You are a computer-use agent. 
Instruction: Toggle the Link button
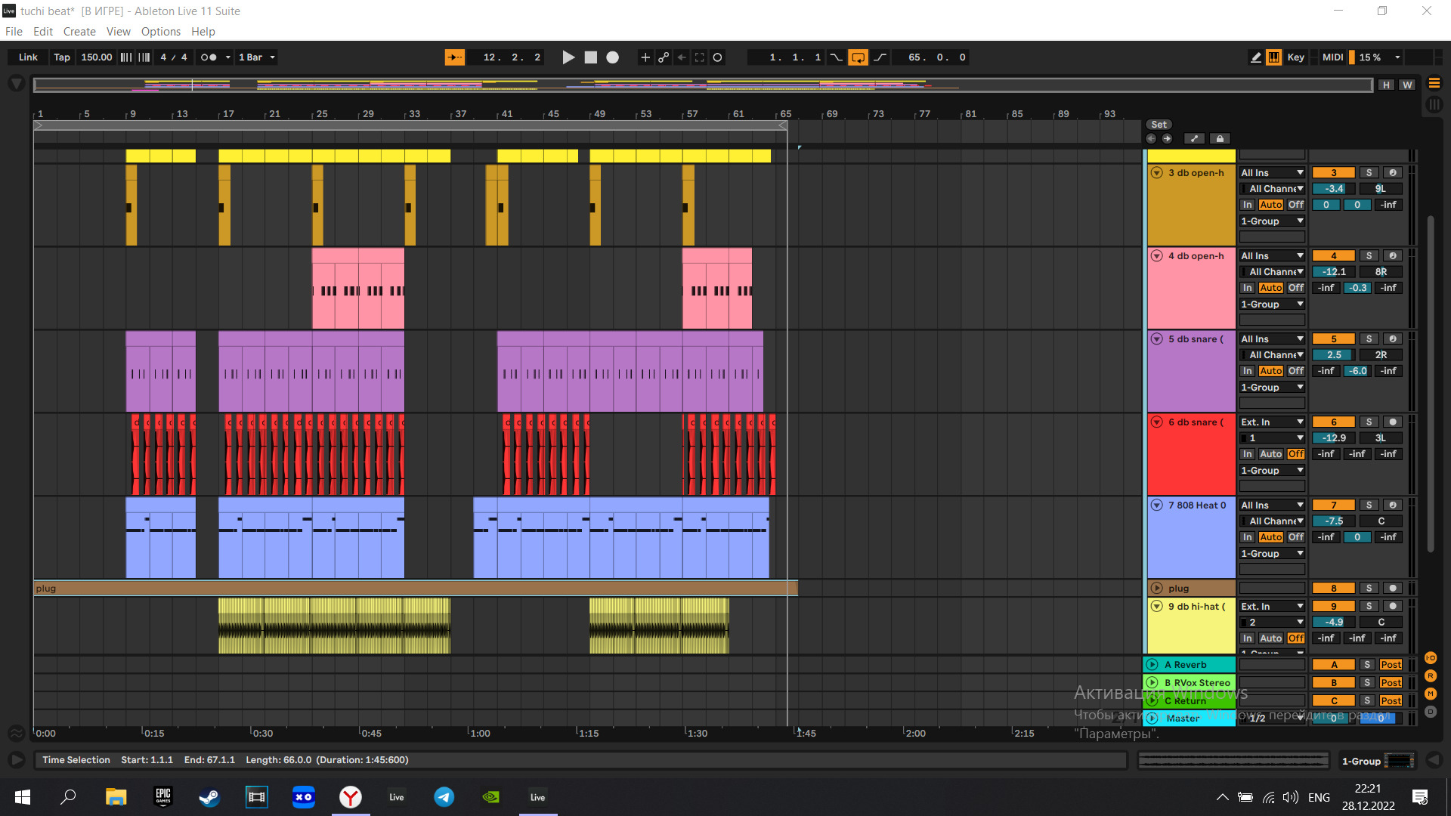pos(28,57)
